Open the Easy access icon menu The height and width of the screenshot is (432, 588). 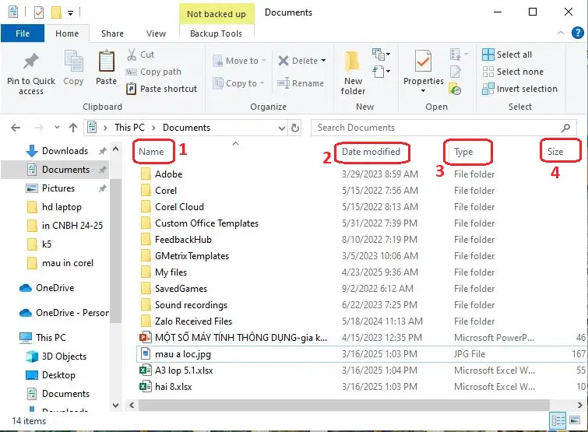pyautogui.click(x=381, y=71)
